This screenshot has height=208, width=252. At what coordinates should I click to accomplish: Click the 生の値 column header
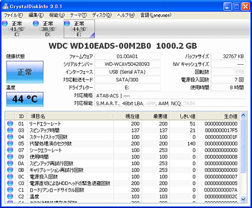pyautogui.click(x=219, y=116)
